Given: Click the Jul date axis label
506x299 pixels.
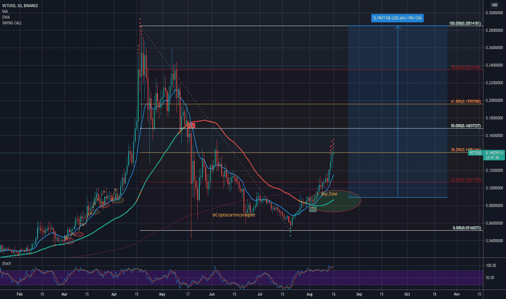Looking at the screenshot, I should point(260,294).
